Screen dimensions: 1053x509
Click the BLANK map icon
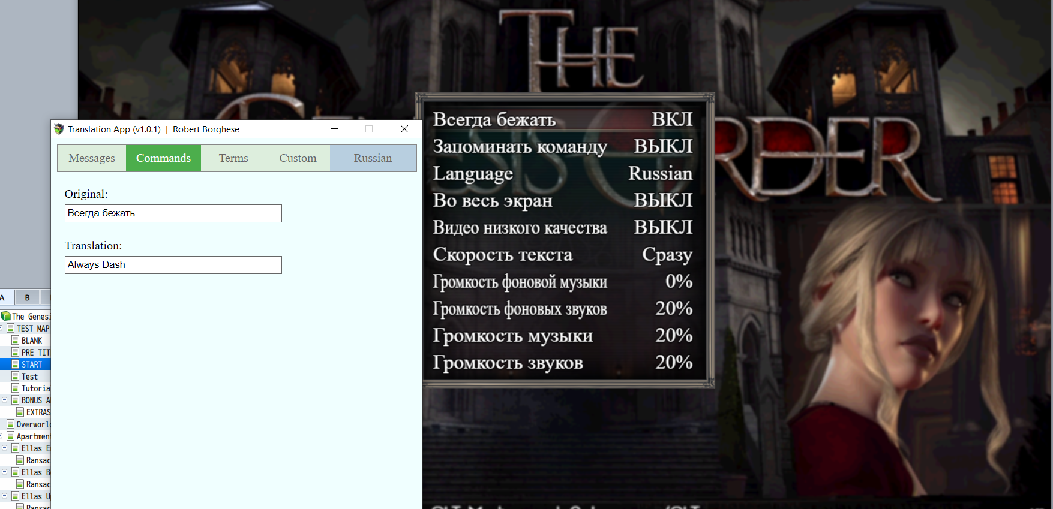pyautogui.click(x=16, y=340)
